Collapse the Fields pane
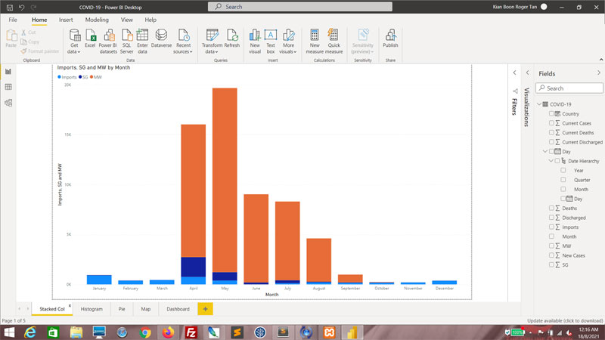This screenshot has width=605, height=340. 598,73
